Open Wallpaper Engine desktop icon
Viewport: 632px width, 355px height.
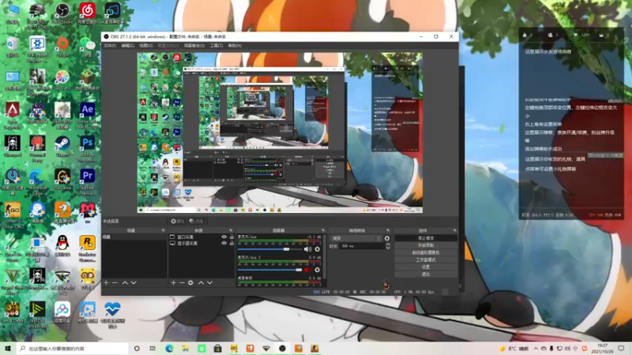(37, 49)
